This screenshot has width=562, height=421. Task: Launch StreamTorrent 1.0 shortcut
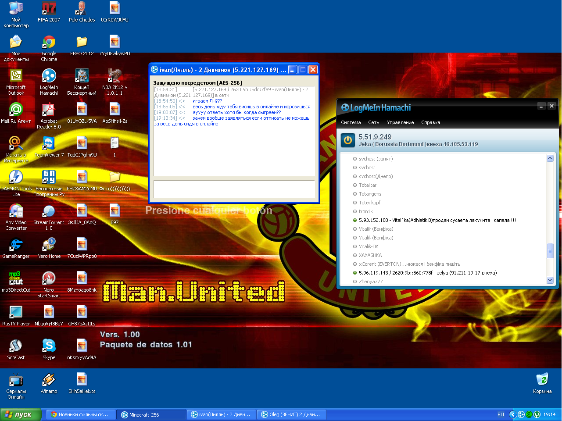[49, 217]
